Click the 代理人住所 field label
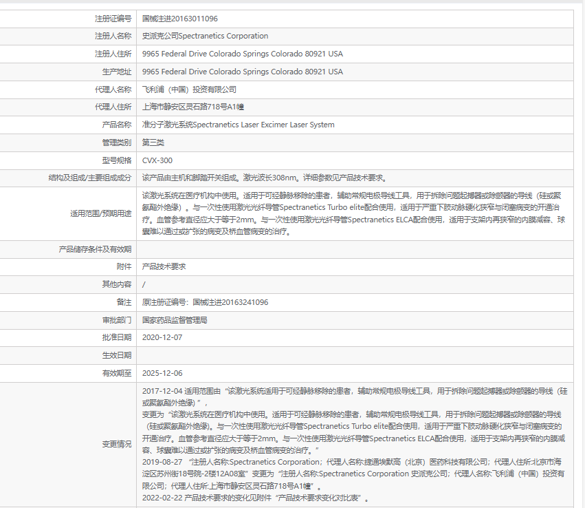585x508 pixels. (113, 107)
